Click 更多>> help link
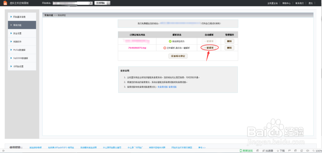The height and width of the screenshot is (153, 322). pyautogui.click(x=202, y=148)
